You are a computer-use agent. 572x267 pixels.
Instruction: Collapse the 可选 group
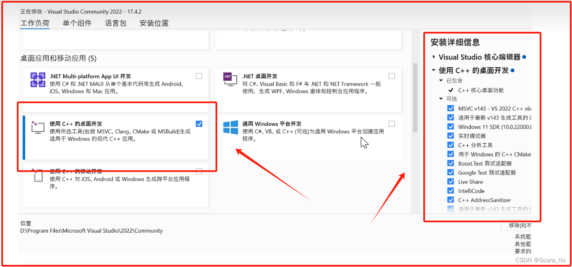[441, 99]
